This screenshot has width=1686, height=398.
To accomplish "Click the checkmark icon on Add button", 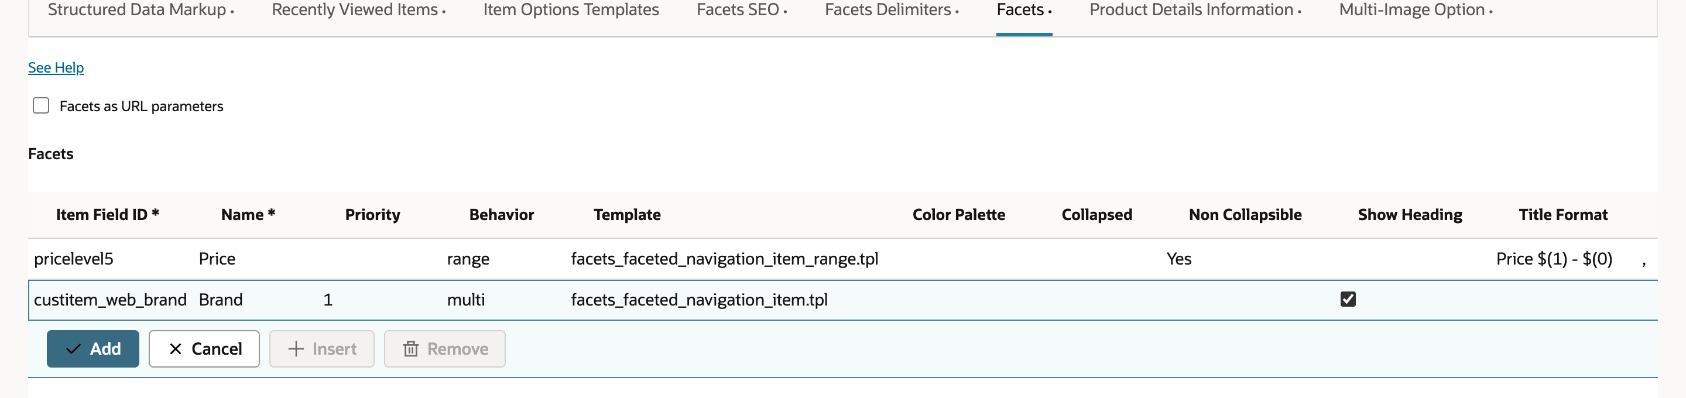I will [x=73, y=349].
